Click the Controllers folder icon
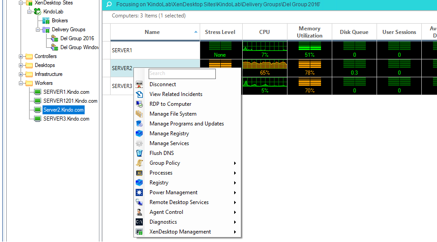Viewport: 437px width, 242px height. pyautogui.click(x=29, y=56)
